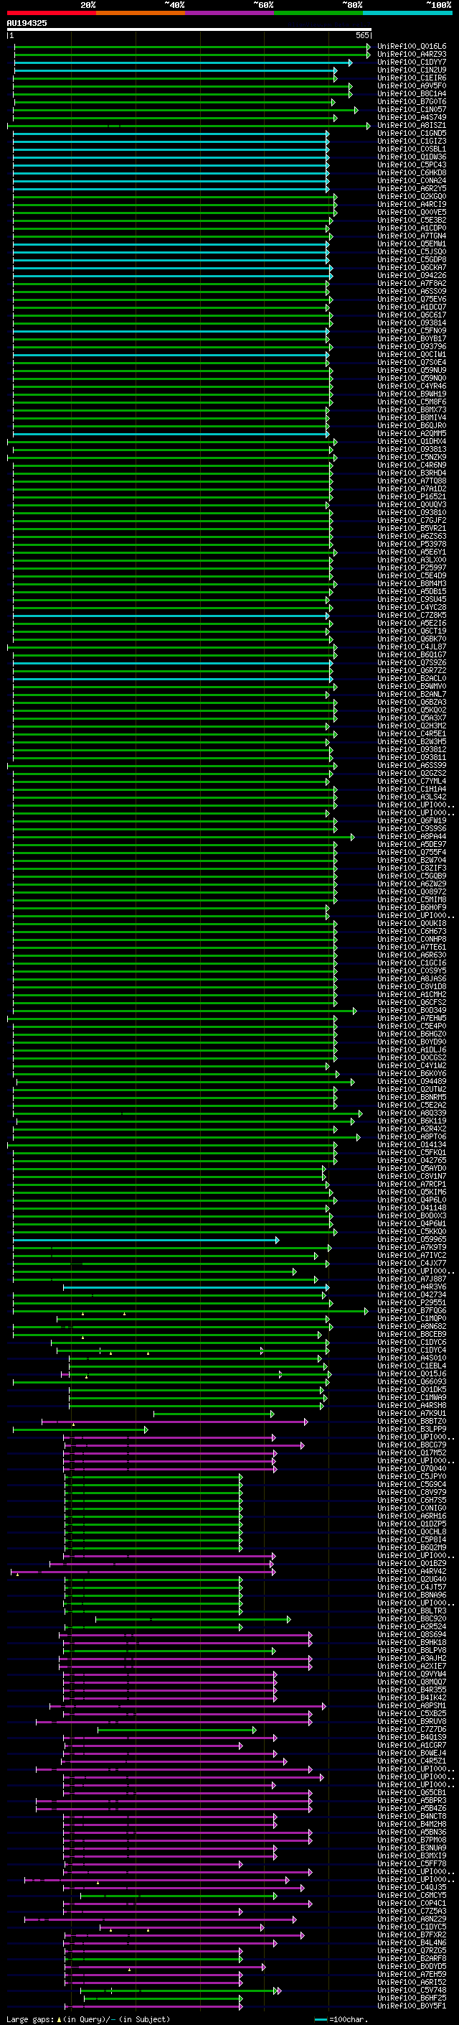Screen dimensions: 459x2025
Task: Click label UniRef100_C1GND5
Action: (412, 134)
